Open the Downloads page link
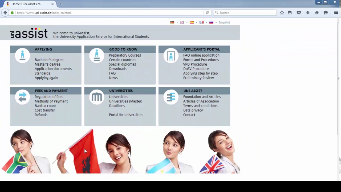The height and width of the screenshot is (192, 341). (118, 69)
